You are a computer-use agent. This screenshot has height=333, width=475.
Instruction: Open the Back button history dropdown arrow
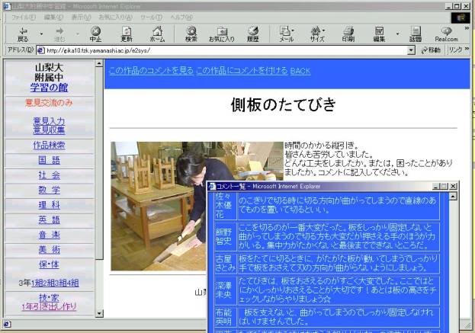(x=41, y=34)
